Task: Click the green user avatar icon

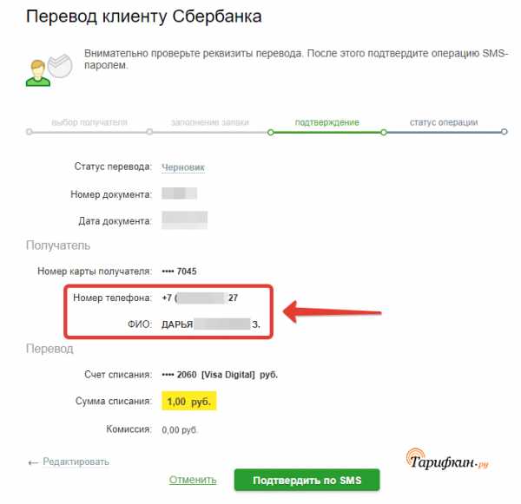Action: (38, 73)
